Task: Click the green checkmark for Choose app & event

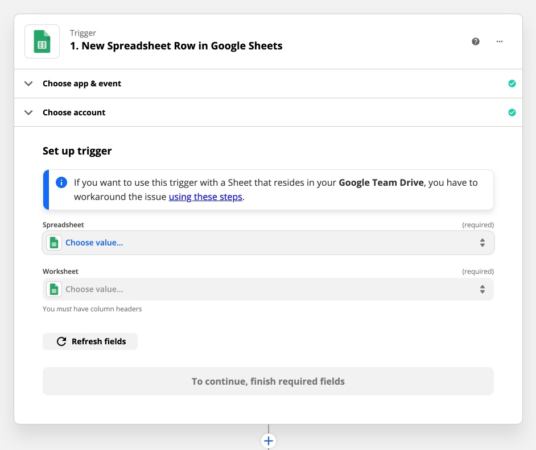Action: (512, 84)
